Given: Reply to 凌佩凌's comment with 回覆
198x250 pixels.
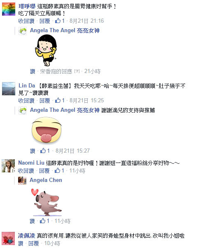Looking at the screenshot, I should [34, 243].
